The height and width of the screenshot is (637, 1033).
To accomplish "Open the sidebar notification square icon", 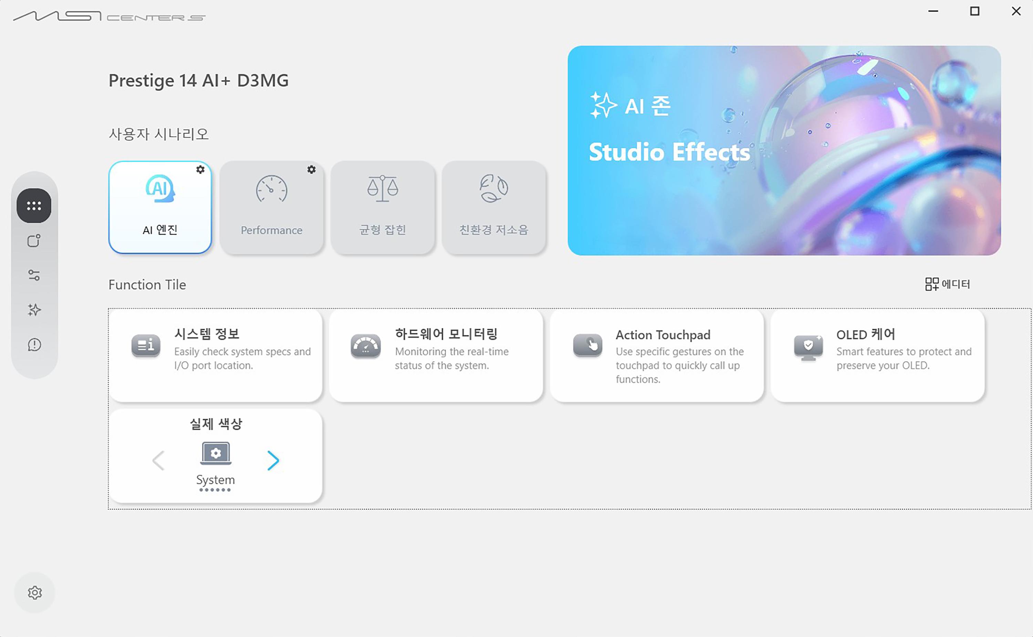I will 34,241.
